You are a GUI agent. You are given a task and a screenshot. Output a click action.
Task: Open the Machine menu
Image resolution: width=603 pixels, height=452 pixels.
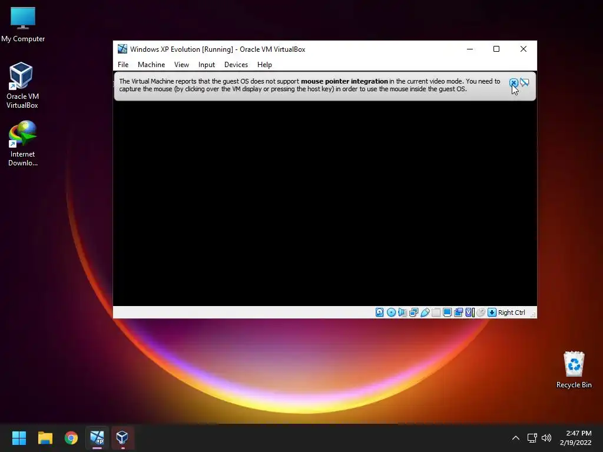click(151, 65)
